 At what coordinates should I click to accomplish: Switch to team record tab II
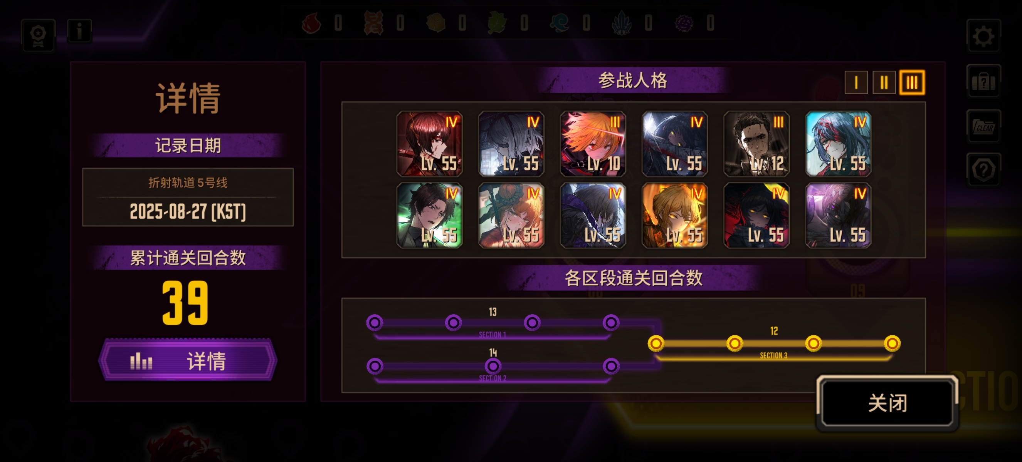884,82
